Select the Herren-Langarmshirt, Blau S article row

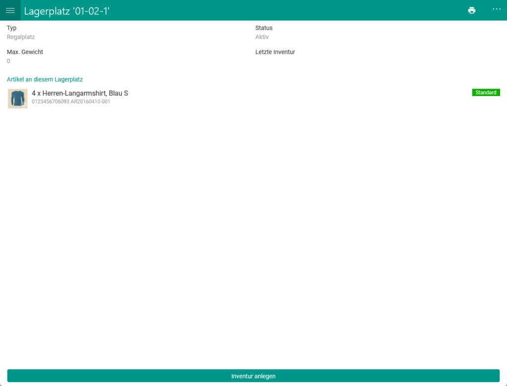(x=80, y=93)
